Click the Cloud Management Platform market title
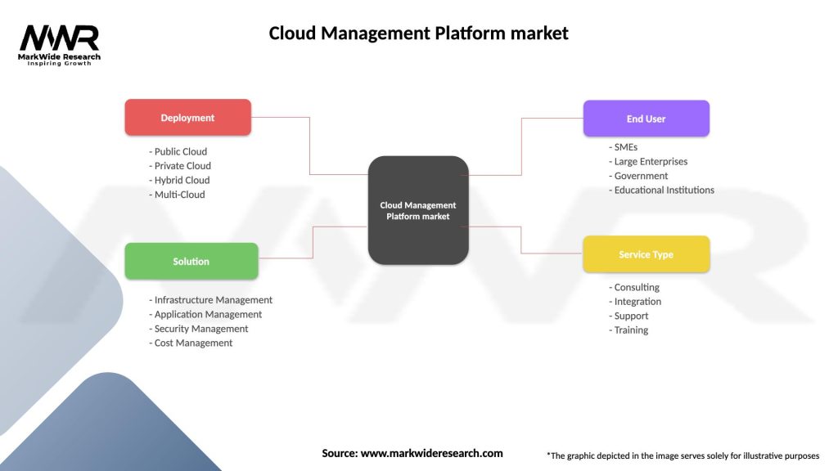The height and width of the screenshot is (471, 838). [x=418, y=34]
